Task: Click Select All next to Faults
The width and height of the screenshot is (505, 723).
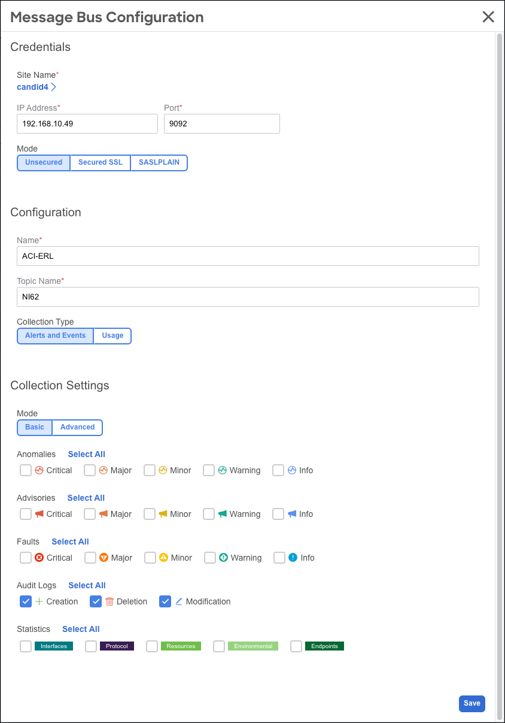Action: click(70, 542)
